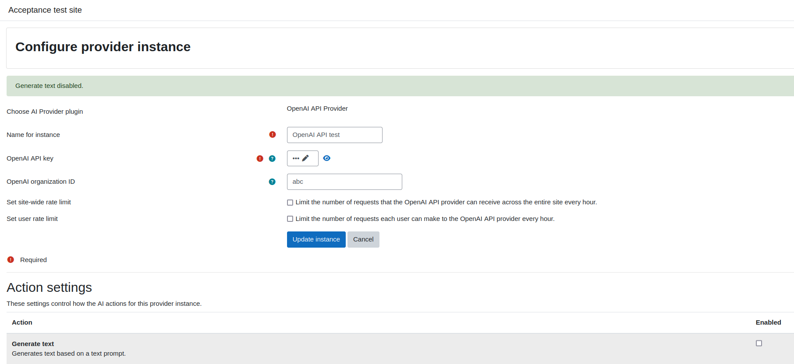The width and height of the screenshot is (794, 364).
Task: Click the 'Action' column header
Action: point(22,322)
